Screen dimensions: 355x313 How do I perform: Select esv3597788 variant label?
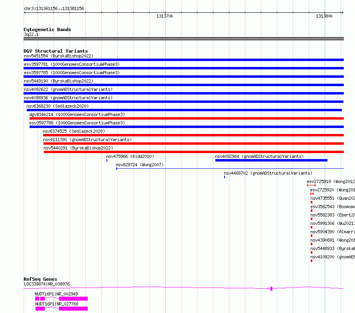[x=77, y=123]
